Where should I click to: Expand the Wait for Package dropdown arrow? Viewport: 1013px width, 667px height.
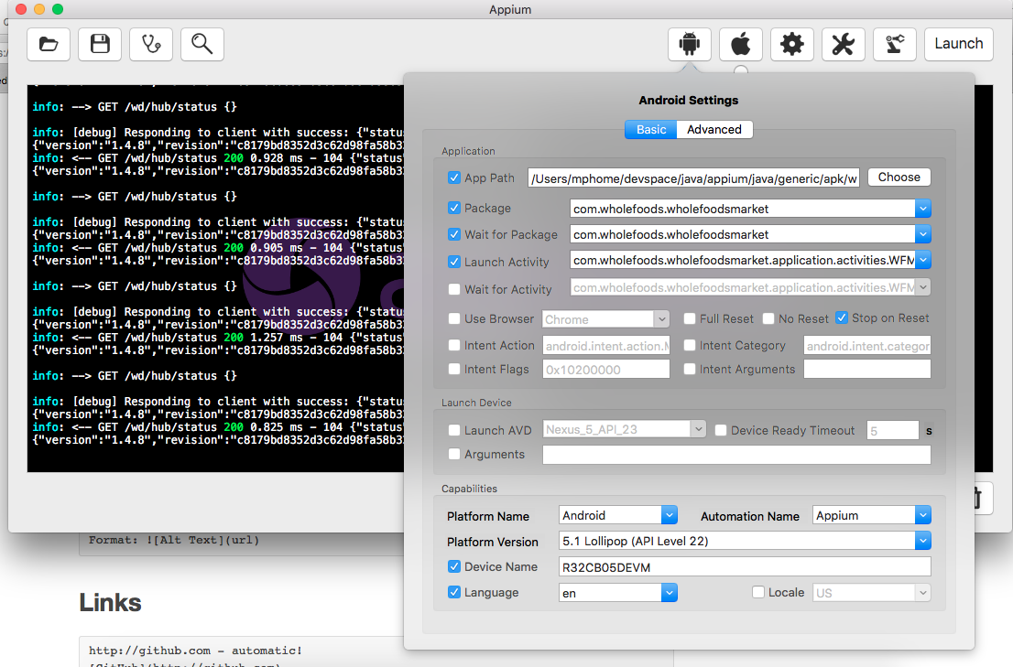[922, 234]
